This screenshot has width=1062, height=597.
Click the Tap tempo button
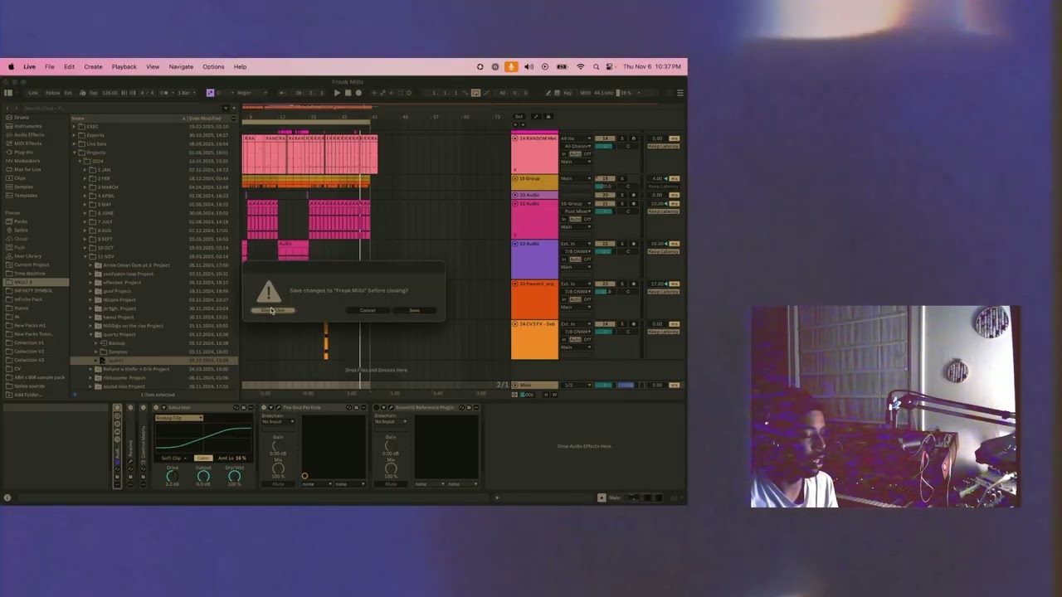(93, 93)
